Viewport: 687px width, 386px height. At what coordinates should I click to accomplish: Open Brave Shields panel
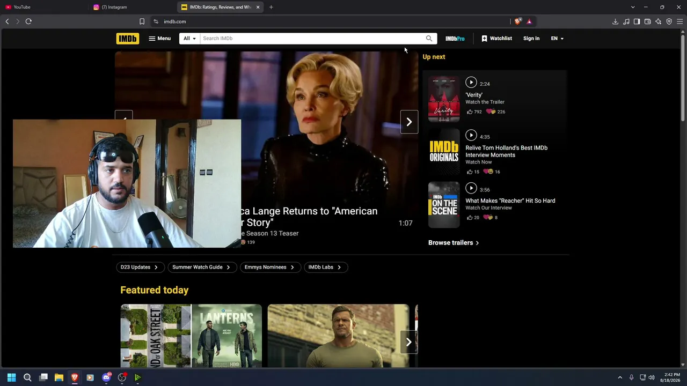coord(517,21)
